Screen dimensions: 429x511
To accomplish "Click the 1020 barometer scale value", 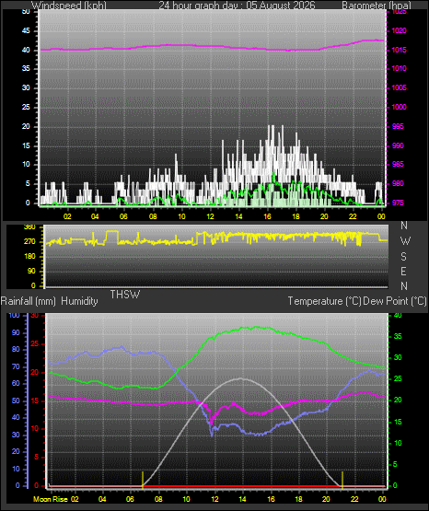I will [x=399, y=30].
